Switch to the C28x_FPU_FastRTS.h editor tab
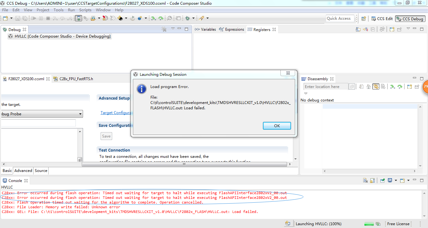The height and width of the screenshot is (228, 428). (73, 79)
